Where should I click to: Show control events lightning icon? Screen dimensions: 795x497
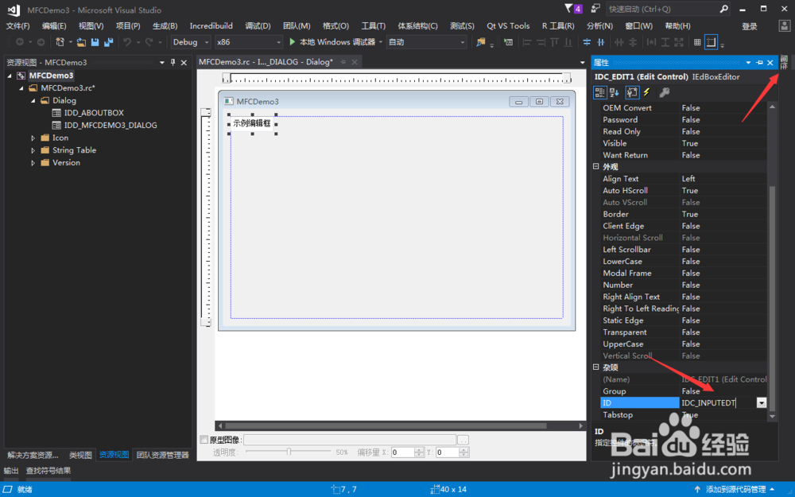click(647, 92)
